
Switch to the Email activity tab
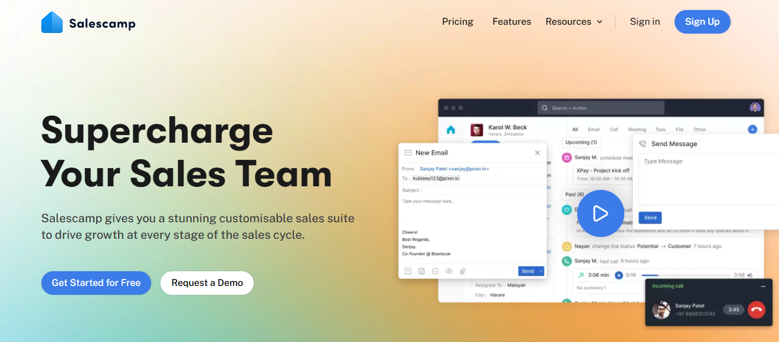(594, 130)
